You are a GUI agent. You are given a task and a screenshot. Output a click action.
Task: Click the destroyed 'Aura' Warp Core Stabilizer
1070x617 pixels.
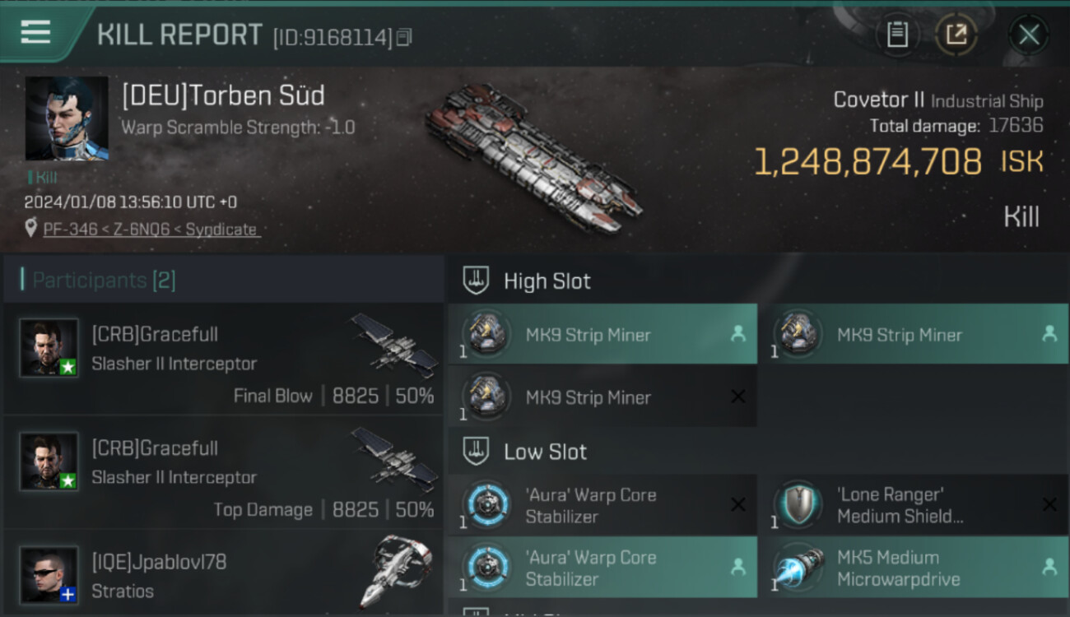602,505
